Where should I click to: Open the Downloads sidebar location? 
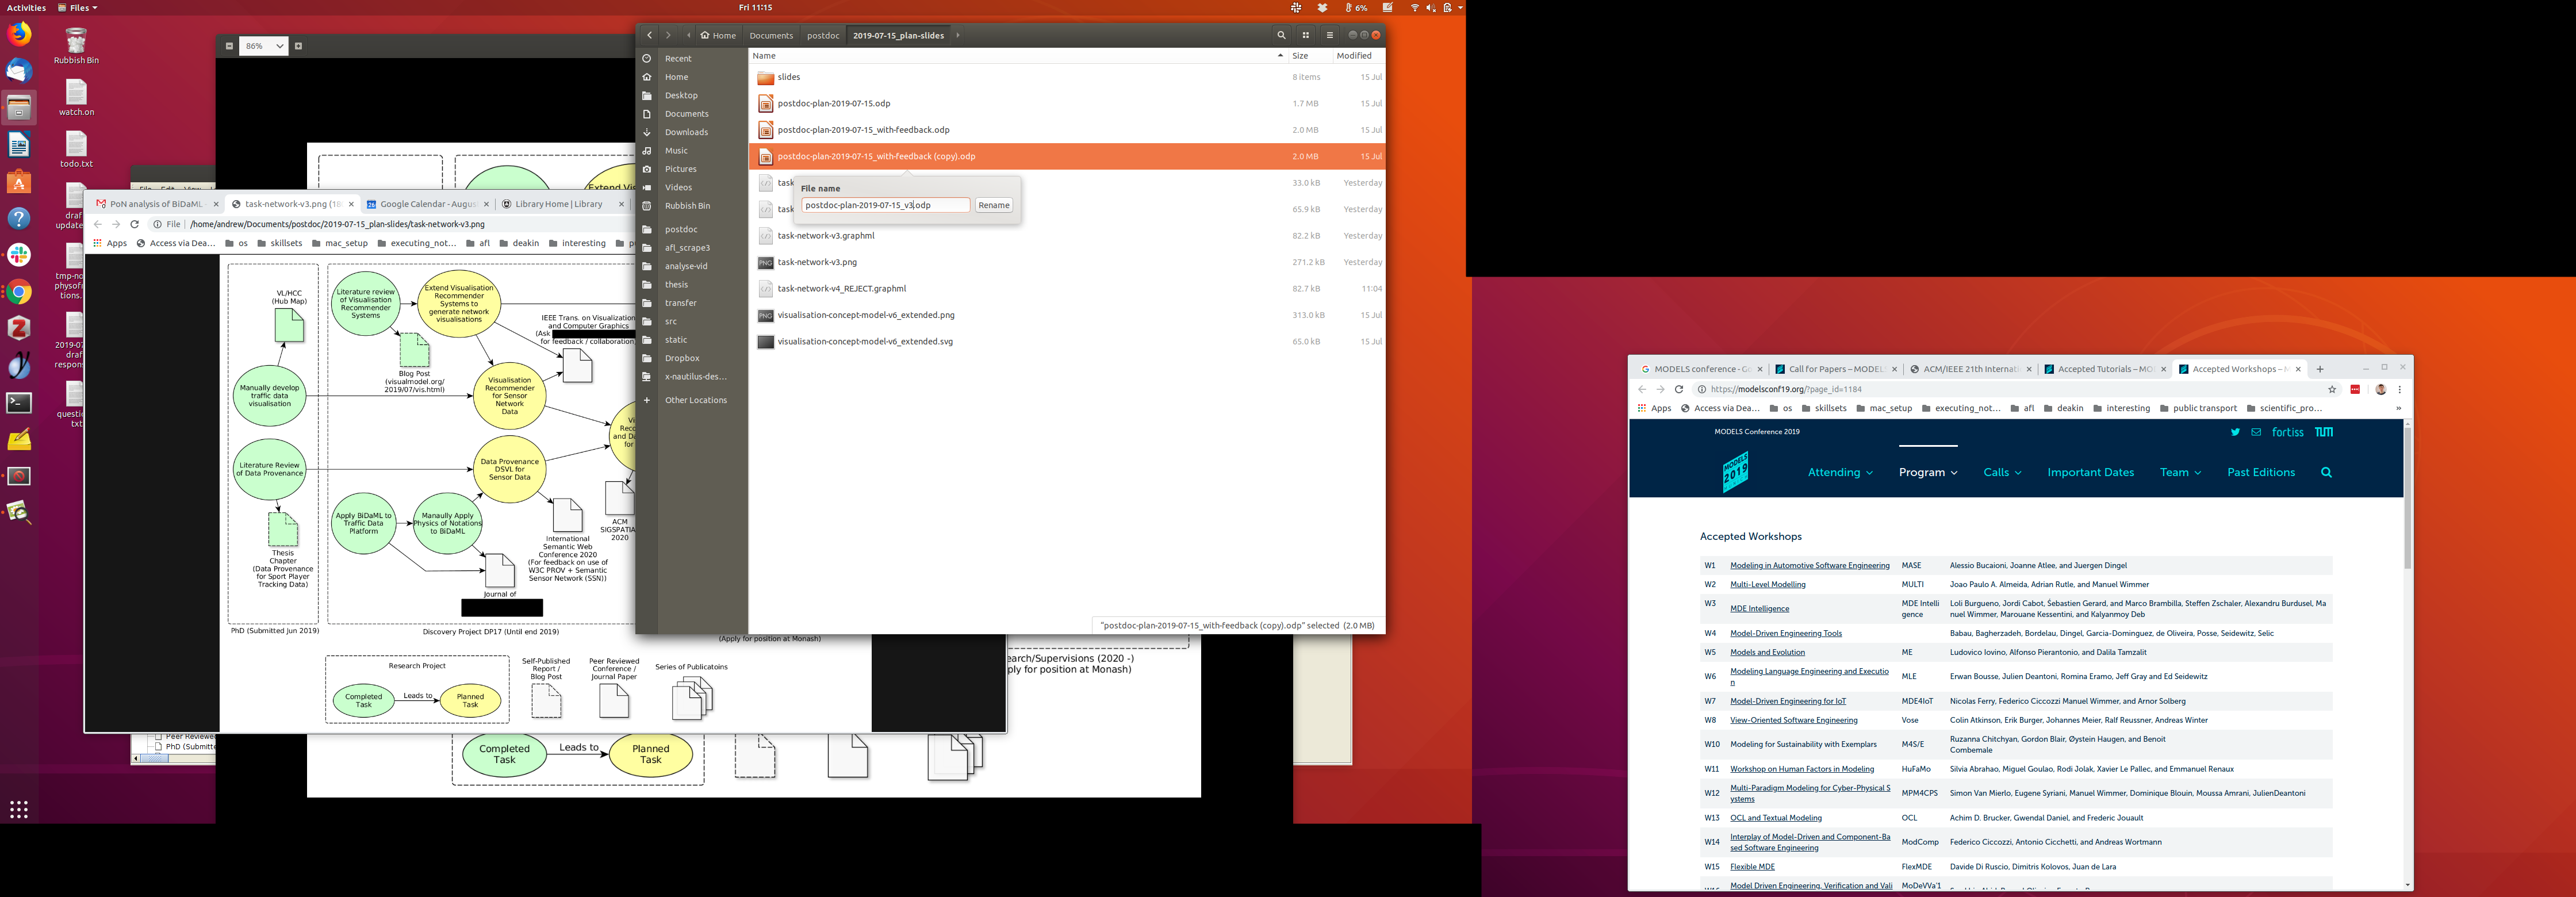click(686, 132)
